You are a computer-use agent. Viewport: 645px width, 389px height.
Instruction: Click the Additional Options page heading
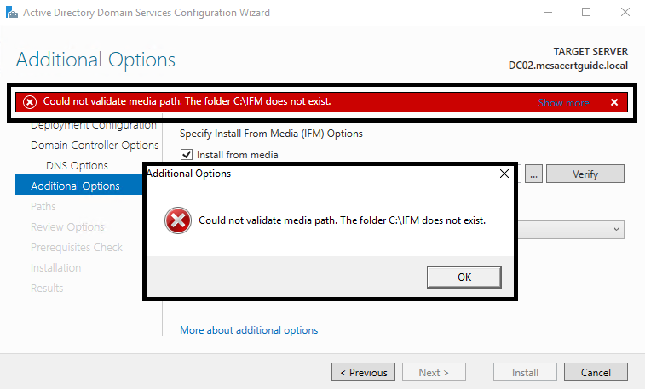[x=95, y=60]
